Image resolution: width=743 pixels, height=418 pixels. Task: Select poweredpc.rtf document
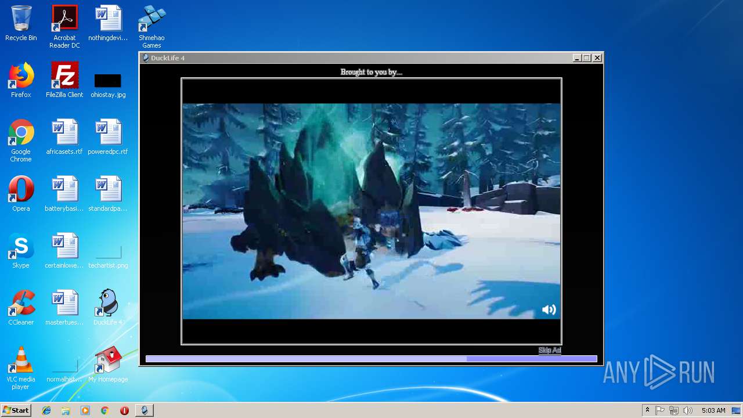tap(108, 137)
